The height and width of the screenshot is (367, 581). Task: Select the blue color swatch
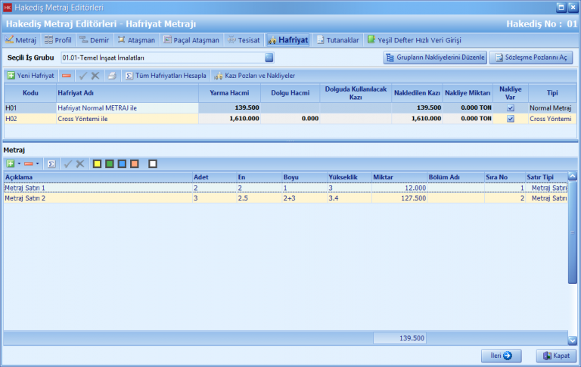pyautogui.click(x=121, y=163)
